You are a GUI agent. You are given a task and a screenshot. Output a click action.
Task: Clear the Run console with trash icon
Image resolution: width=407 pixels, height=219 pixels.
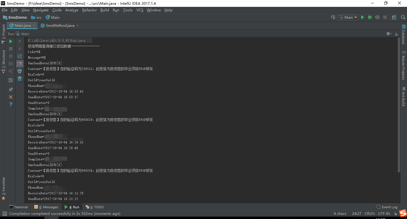click(x=20, y=79)
